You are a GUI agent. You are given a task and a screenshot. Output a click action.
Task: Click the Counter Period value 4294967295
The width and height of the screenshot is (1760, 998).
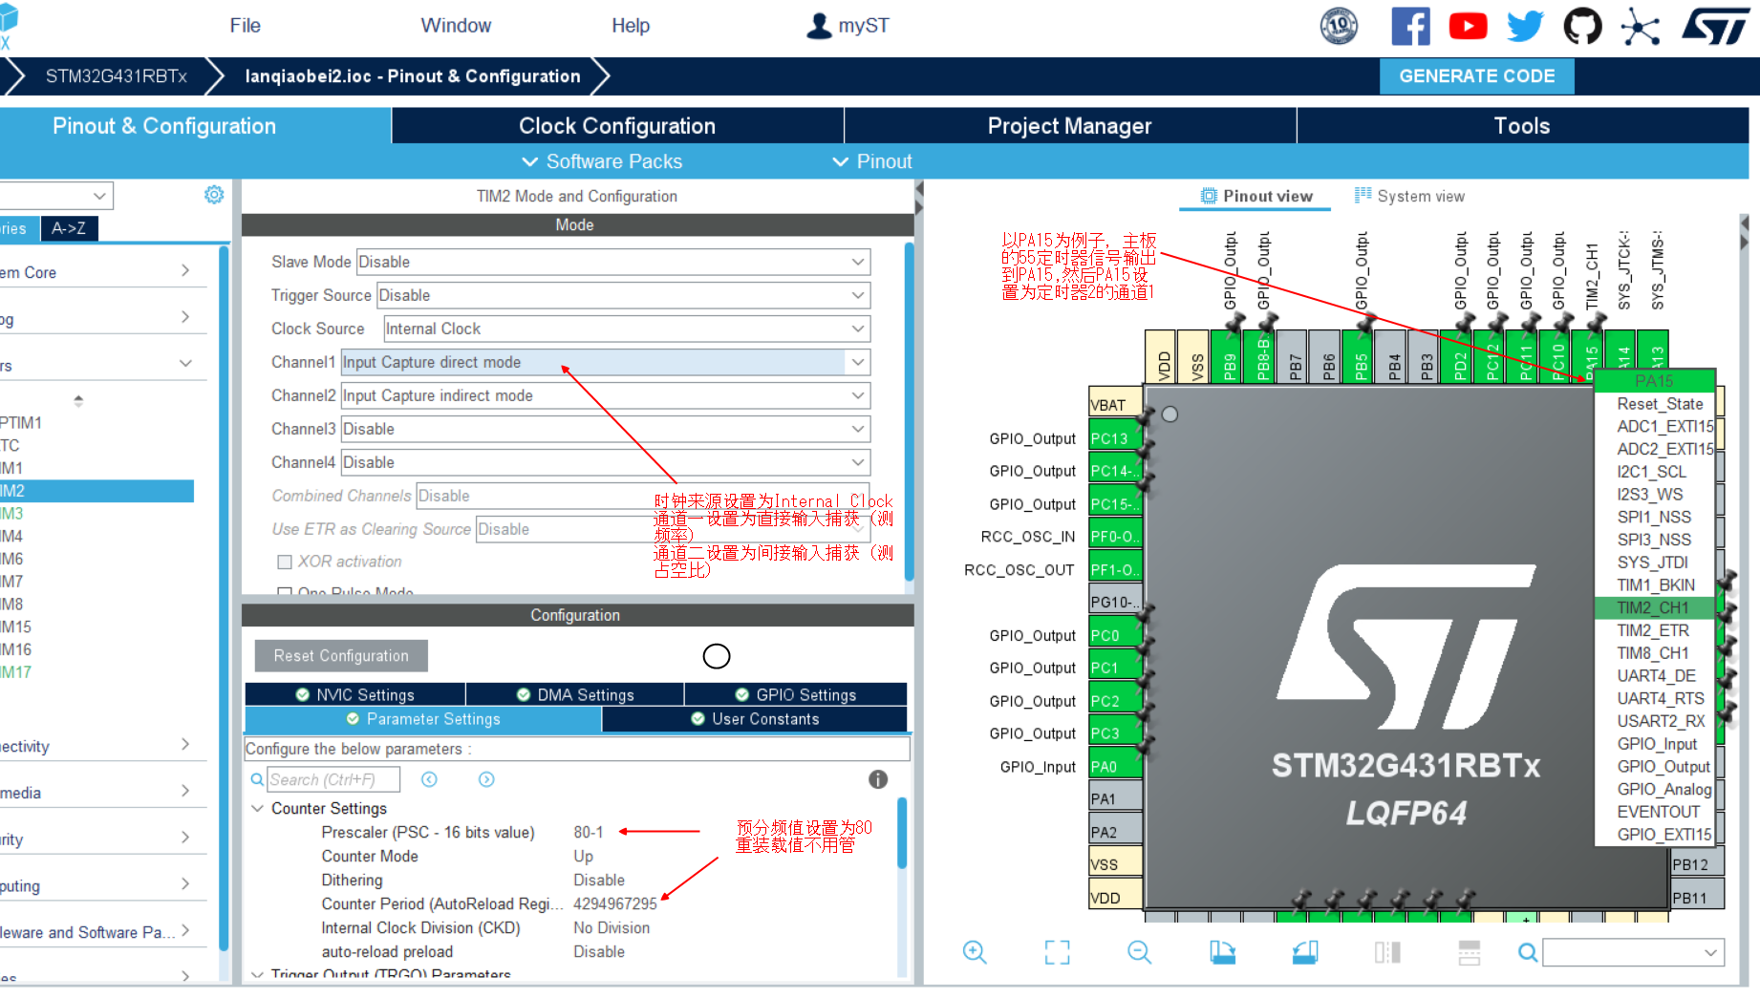coord(615,903)
